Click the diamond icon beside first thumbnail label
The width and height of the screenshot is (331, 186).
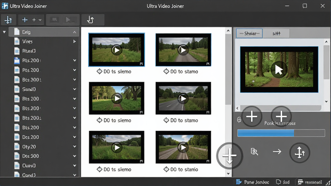[x=99, y=71]
